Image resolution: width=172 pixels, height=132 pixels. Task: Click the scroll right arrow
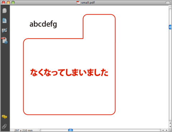[166, 130]
